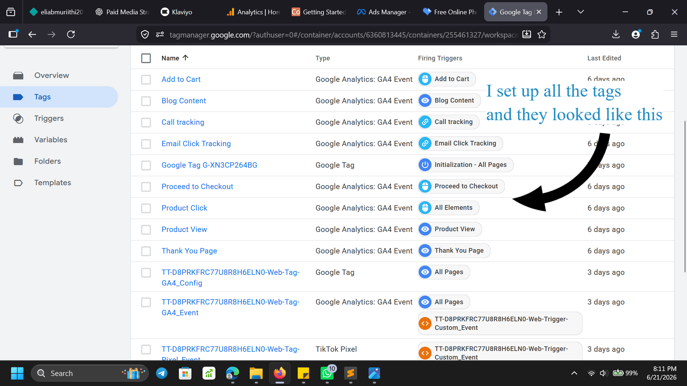The width and height of the screenshot is (687, 386).
Task: Show hidden icons in system tray
Action: pos(574,373)
